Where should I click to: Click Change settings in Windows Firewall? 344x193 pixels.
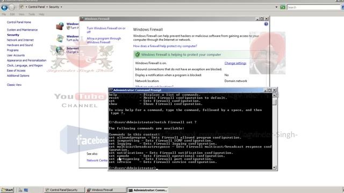(235, 63)
